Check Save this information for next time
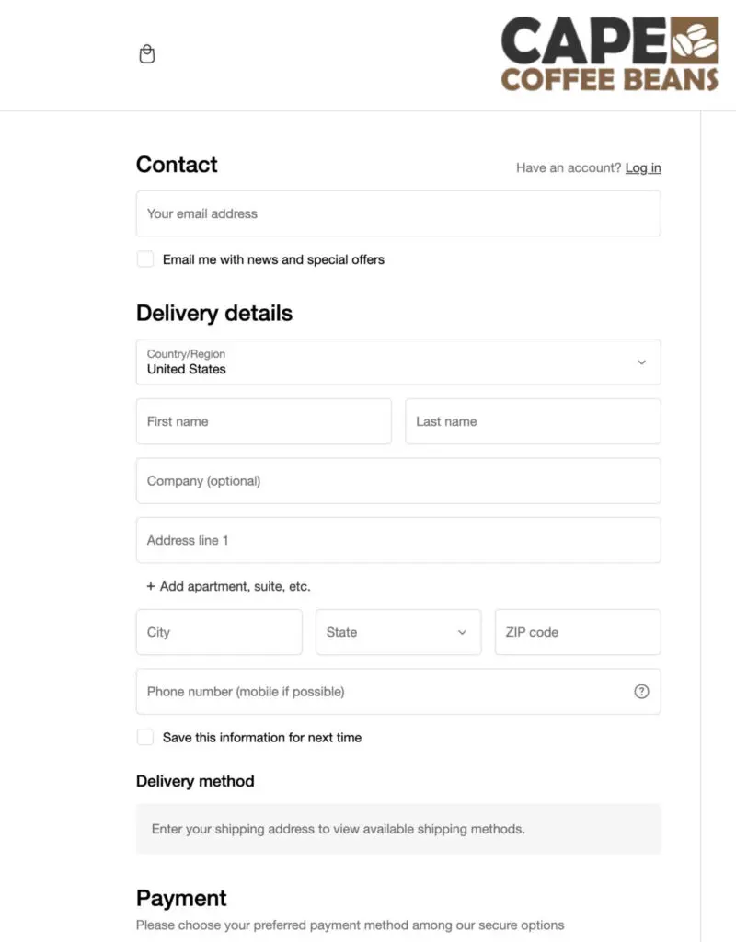736x942 pixels. pos(145,737)
